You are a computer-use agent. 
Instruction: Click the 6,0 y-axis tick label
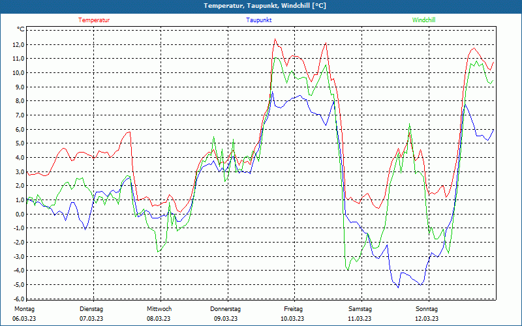click(x=19, y=129)
